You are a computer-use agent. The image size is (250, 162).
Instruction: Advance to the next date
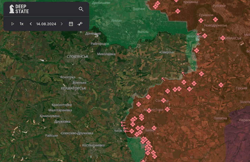61,24
